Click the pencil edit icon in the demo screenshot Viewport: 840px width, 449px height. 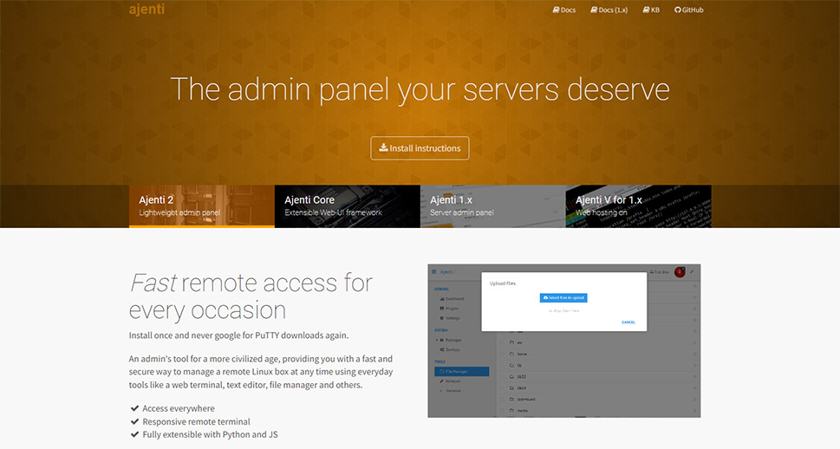pos(693,272)
